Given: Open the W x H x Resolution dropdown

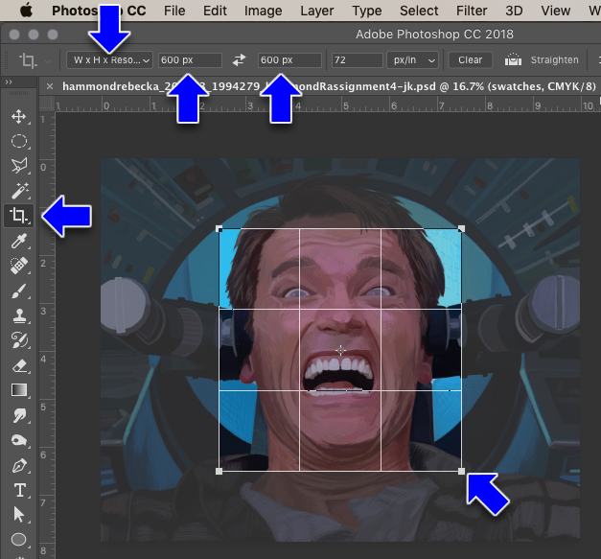Looking at the screenshot, I should point(109,60).
